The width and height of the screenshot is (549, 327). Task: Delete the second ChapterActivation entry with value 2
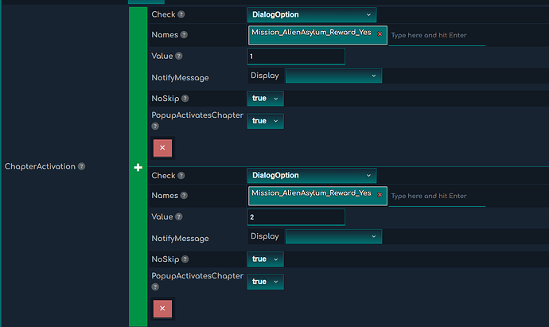pyautogui.click(x=162, y=309)
